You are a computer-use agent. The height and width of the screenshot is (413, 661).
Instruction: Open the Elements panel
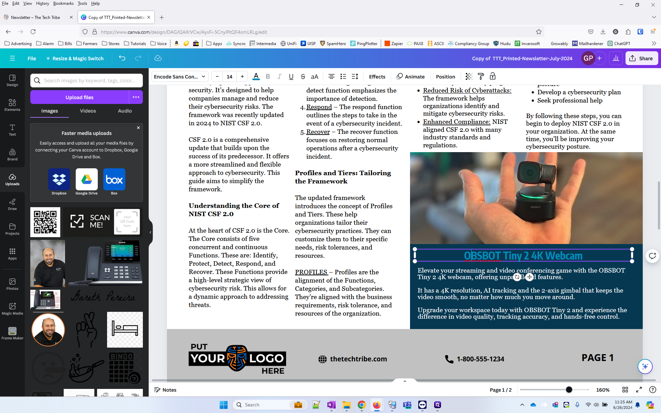12,105
